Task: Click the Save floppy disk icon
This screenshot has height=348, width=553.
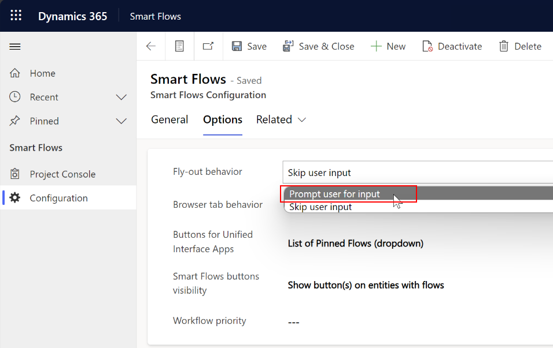Action: coord(237,46)
